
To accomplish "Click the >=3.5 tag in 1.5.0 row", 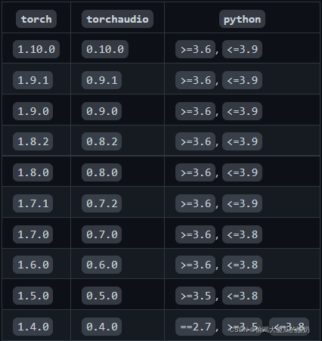I will (x=196, y=296).
